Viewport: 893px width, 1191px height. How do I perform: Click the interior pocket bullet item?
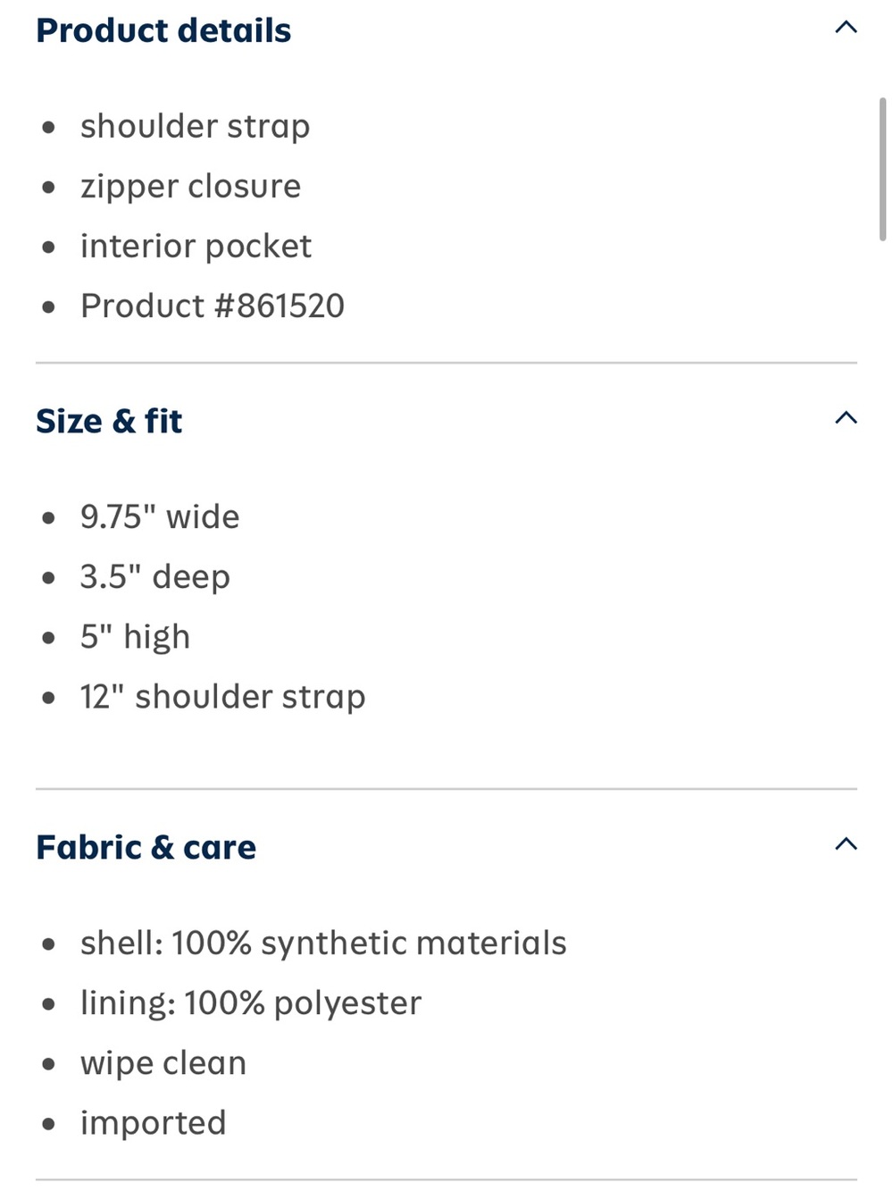196,246
